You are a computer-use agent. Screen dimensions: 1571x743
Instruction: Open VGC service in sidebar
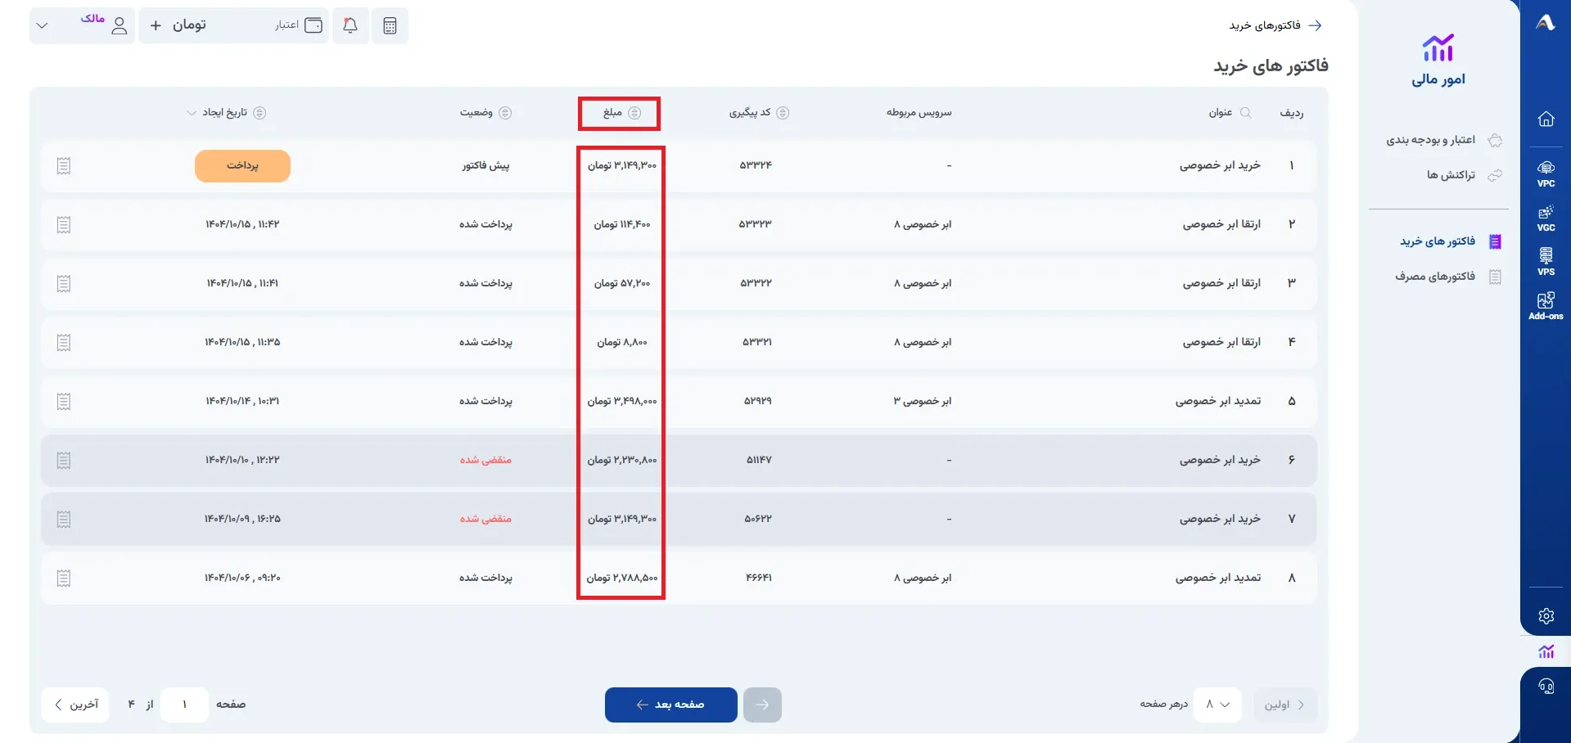pyautogui.click(x=1546, y=218)
